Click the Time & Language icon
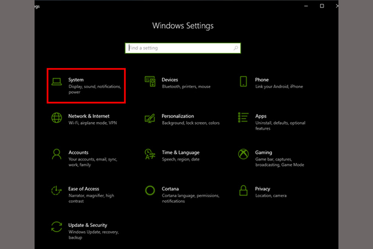Image resolution: width=373 pixels, height=249 pixels. (150, 154)
